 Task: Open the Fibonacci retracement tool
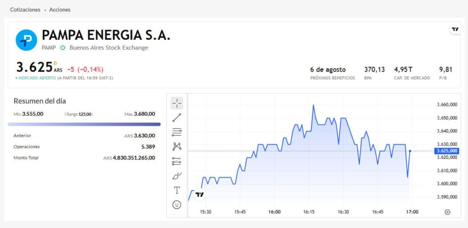coord(177,132)
